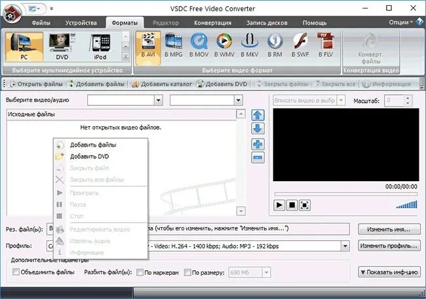This screenshot has height=299, width=426.
Task: Open the help icon next to Опции
Action: click(419, 22)
